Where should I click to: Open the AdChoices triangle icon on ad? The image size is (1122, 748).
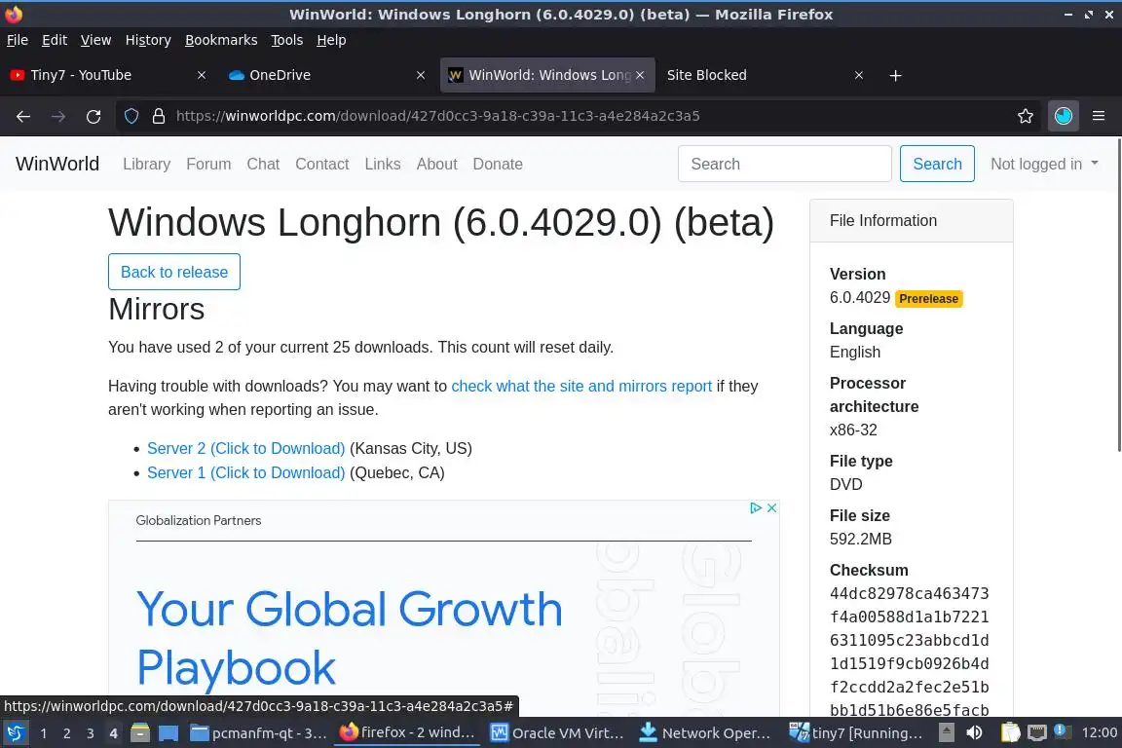click(x=756, y=507)
